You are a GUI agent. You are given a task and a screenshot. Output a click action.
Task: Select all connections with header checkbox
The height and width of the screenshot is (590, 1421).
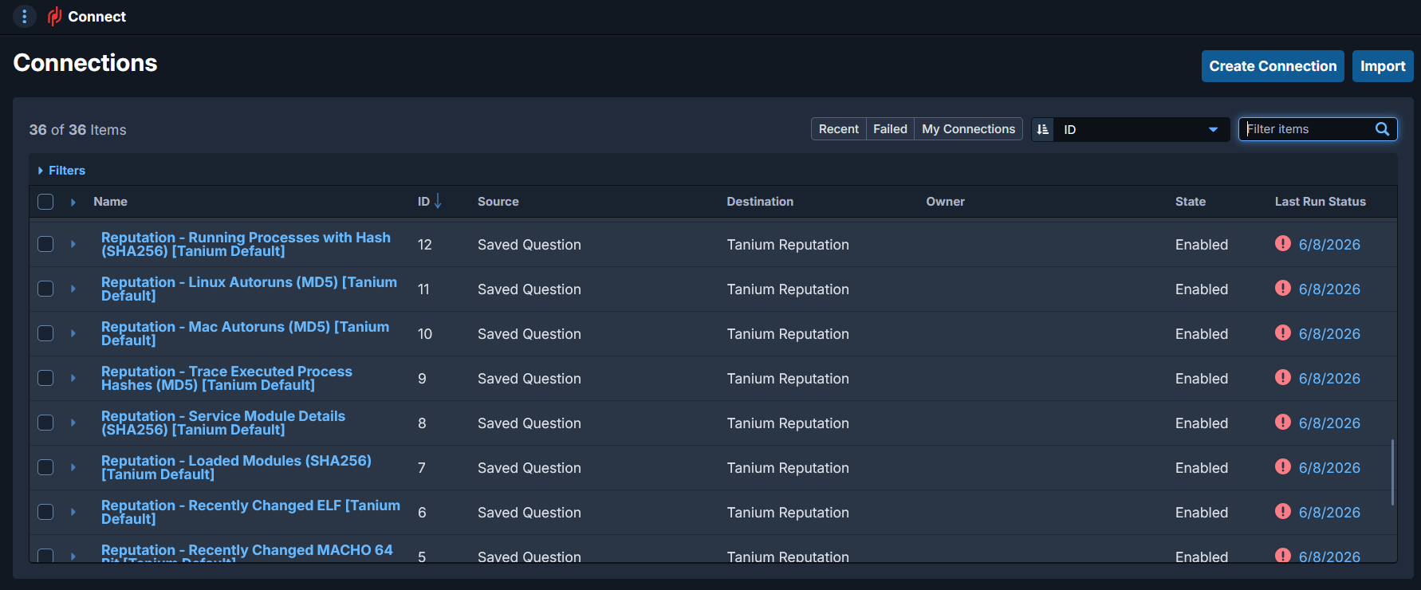coord(45,202)
